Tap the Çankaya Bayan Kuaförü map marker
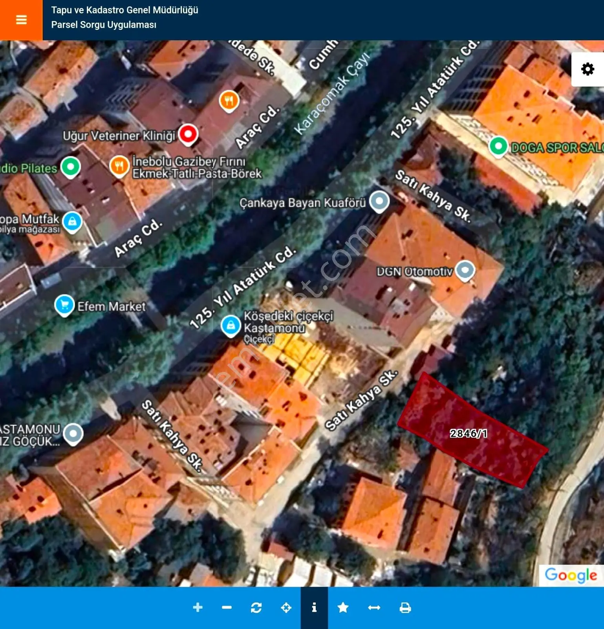Screen dimensions: 604x629 click(379, 202)
